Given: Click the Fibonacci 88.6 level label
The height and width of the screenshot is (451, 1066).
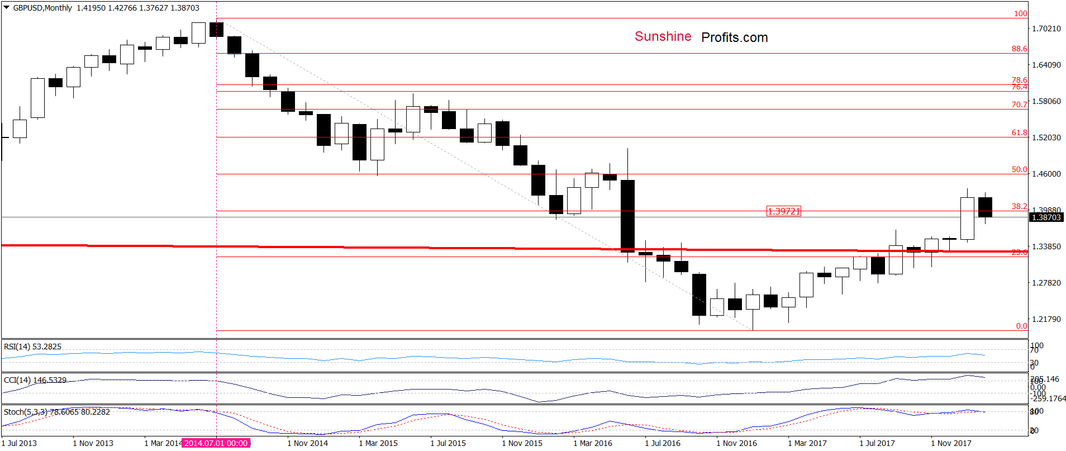Looking at the screenshot, I should coord(1019,49).
